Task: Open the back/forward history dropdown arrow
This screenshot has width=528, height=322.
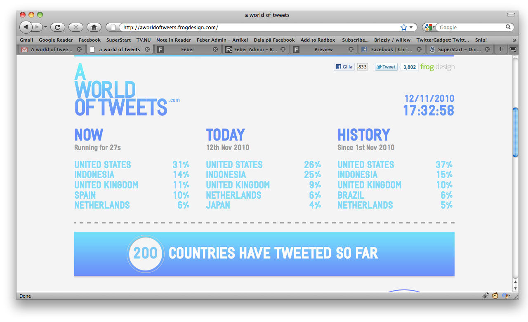Action: click(46, 27)
